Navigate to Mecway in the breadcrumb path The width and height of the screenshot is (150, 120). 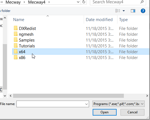13,2
